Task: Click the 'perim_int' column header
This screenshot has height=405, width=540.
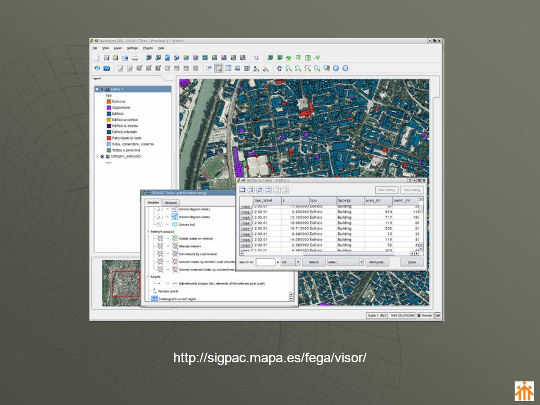Action: pos(406,200)
